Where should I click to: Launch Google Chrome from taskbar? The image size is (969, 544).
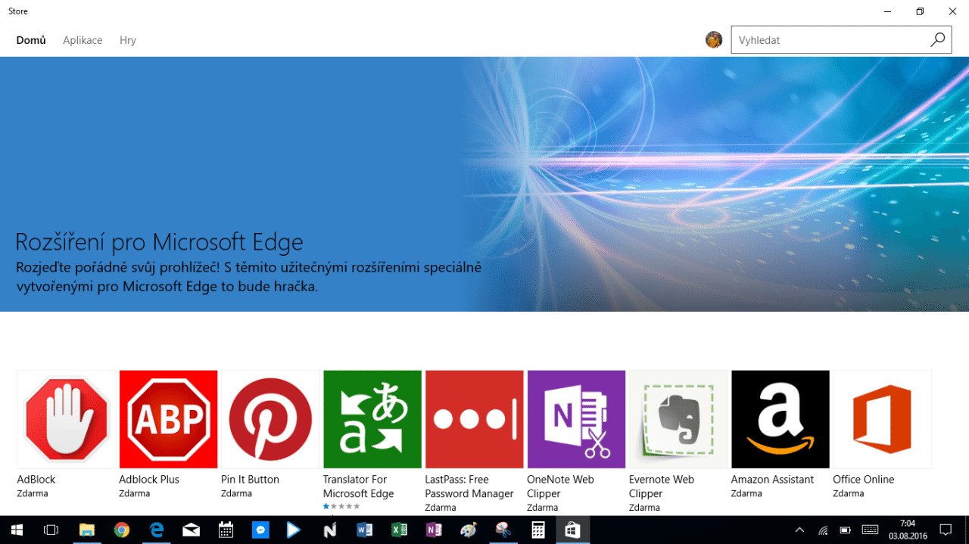coord(122,530)
